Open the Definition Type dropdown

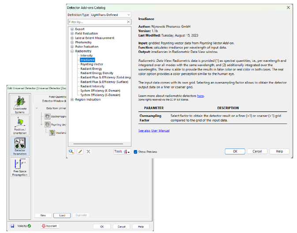coord(110,15)
